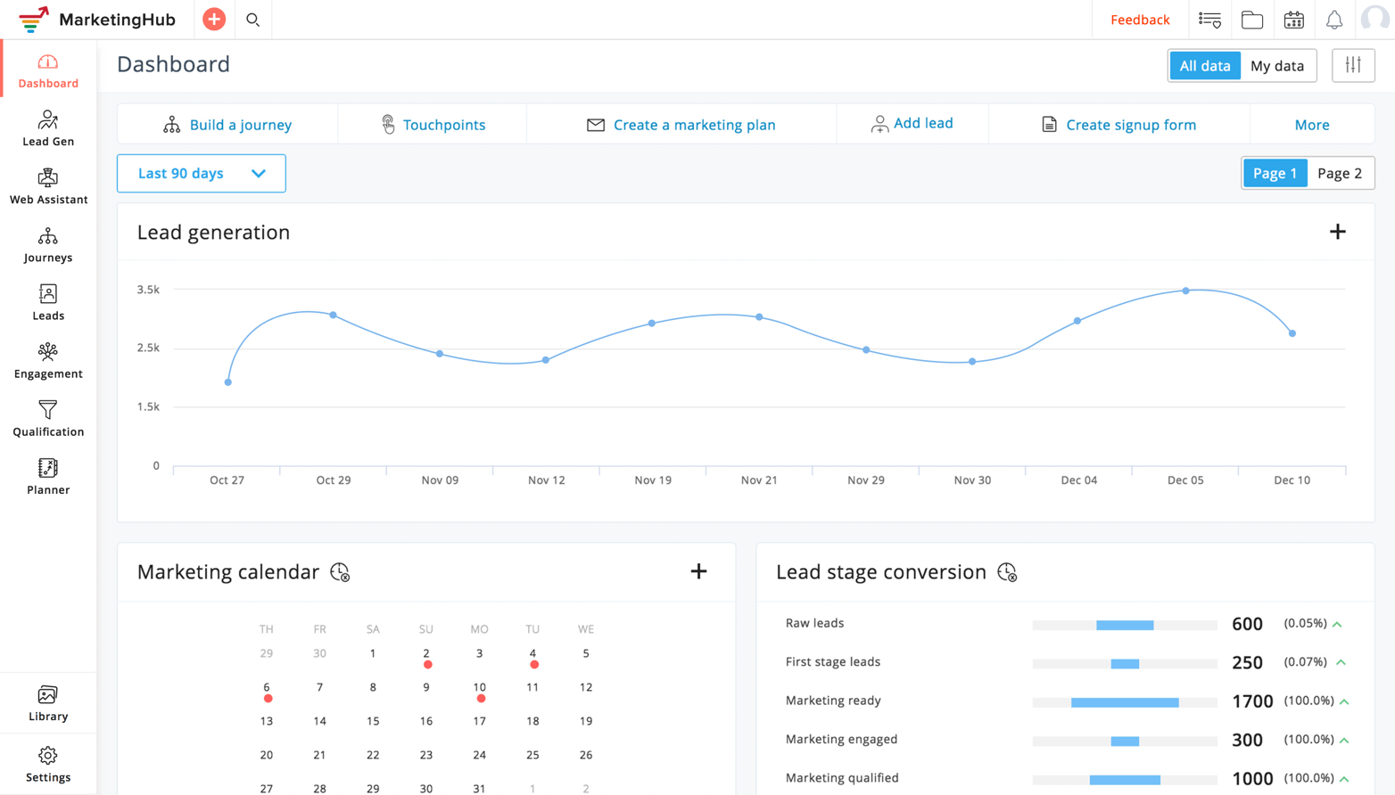Click the Raw leads value 600

pos(1247,624)
